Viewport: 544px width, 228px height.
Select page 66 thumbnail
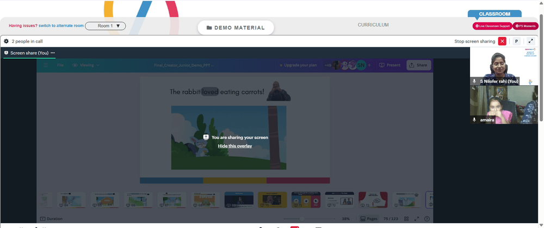[x=138, y=200]
